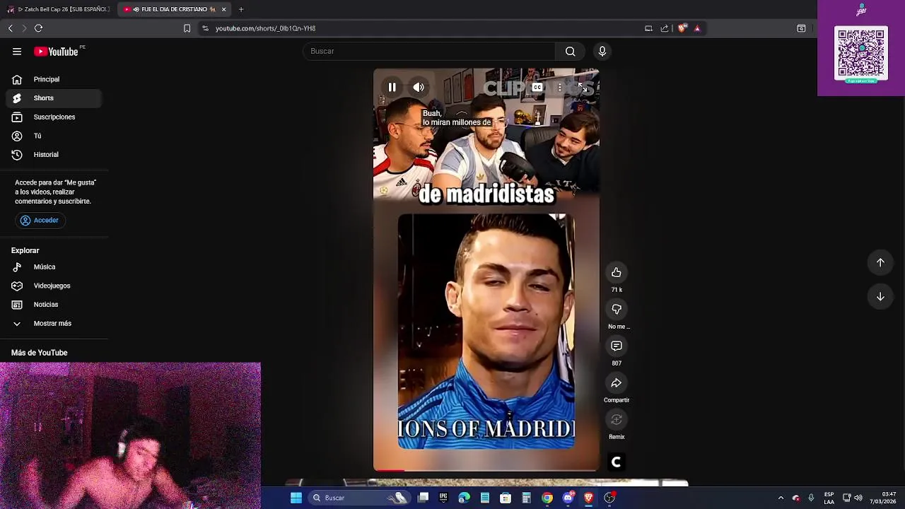
Task: Go back in the browser
Action: 11,28
